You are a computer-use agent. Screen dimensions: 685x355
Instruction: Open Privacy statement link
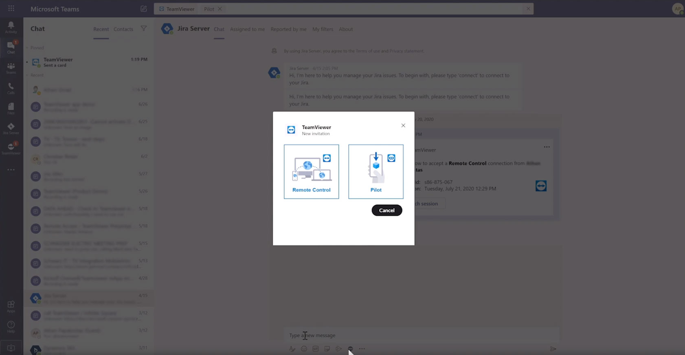point(407,51)
